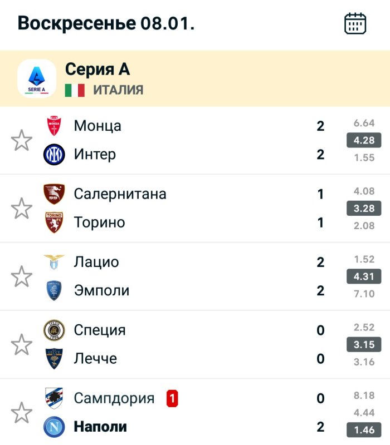Select draw odds 3.28 for Salernitana–Torino
Image resolution: width=390 pixels, height=445 pixels.
point(364,208)
